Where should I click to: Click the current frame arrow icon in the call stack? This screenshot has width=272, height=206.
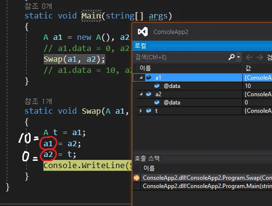pos(136,178)
